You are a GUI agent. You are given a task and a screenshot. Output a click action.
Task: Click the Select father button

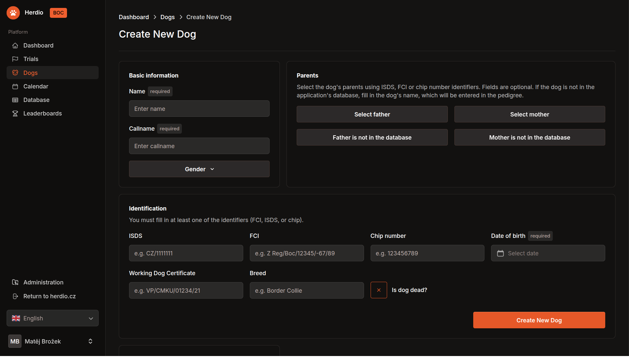(x=372, y=114)
